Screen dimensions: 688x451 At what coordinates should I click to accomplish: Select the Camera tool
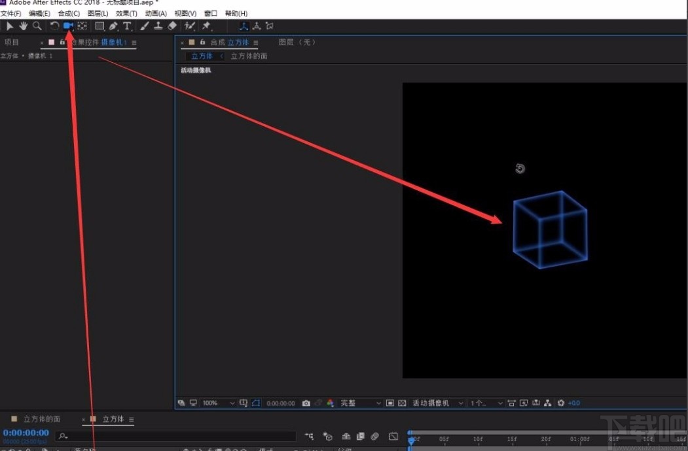coord(69,26)
